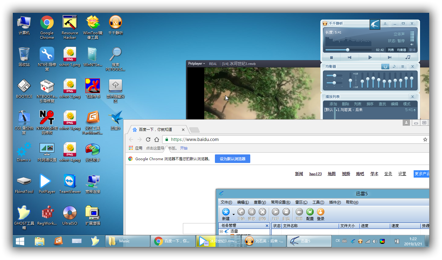The image size is (442, 260).
Task: Open the 工具(T) menu in 迅雷5
Action: [x=318, y=202]
